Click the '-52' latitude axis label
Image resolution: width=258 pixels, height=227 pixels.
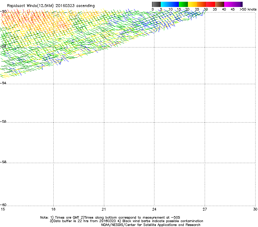(x=3, y=46)
